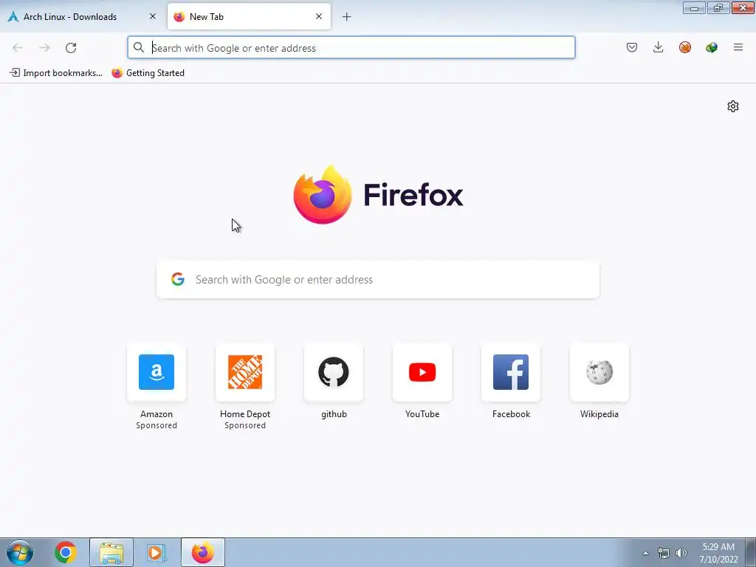Open the Save to Pocket button
This screenshot has width=756, height=567.
632,47
